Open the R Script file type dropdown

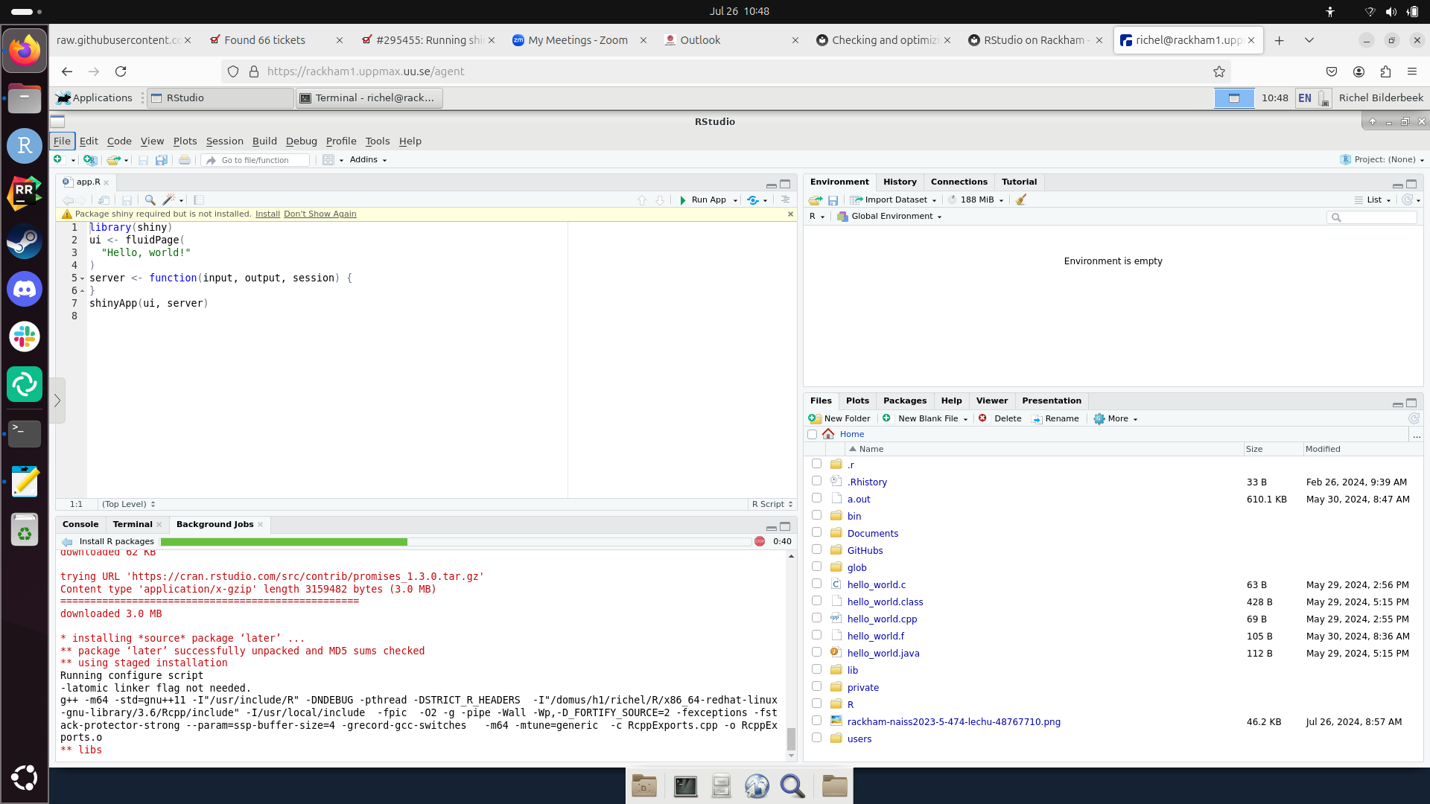click(772, 504)
